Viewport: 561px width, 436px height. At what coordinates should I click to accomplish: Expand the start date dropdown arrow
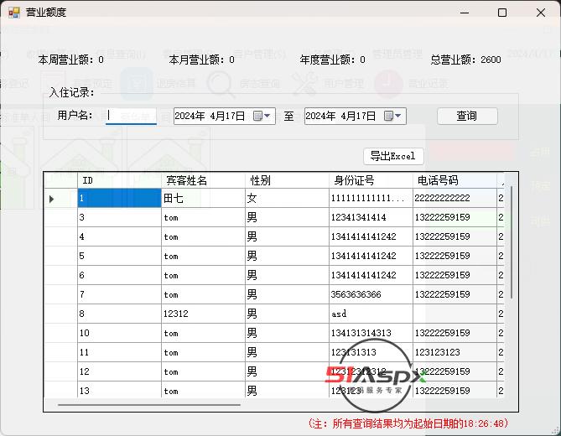pyautogui.click(x=268, y=117)
